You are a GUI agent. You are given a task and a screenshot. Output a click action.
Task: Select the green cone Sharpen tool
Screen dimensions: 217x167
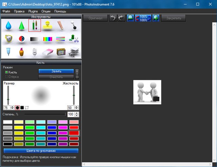click(21, 25)
